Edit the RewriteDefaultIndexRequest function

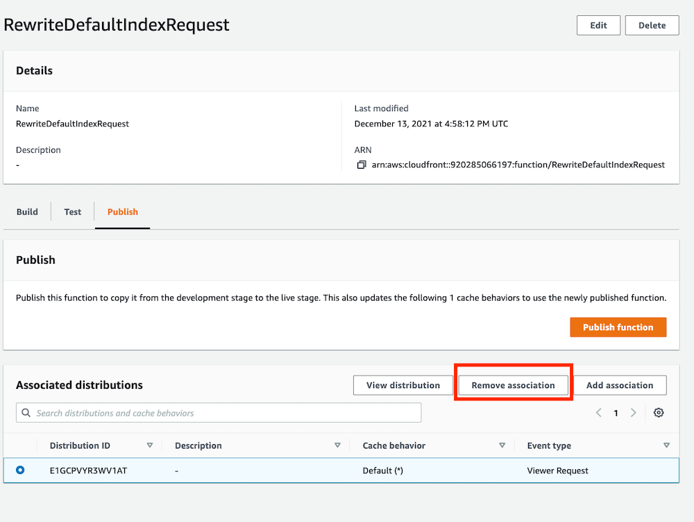598,25
